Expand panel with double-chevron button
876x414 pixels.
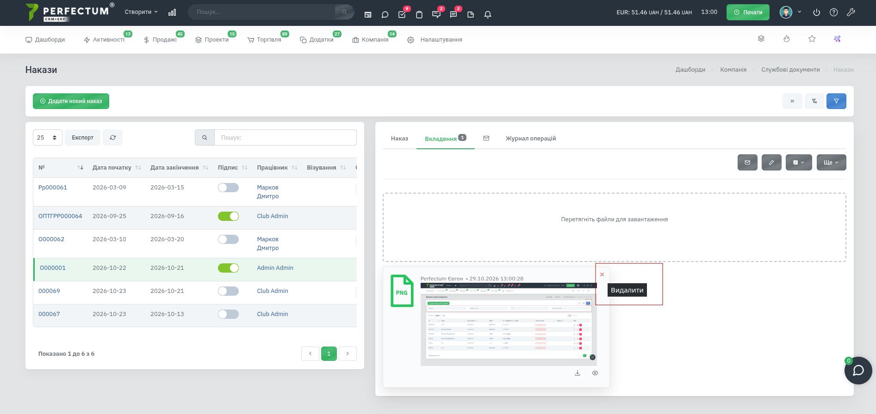point(792,101)
